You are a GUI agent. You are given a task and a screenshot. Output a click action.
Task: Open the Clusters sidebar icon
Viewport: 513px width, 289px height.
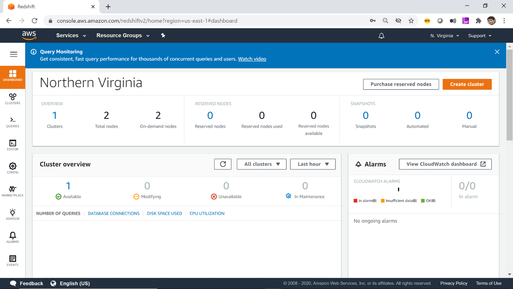pos(13,99)
